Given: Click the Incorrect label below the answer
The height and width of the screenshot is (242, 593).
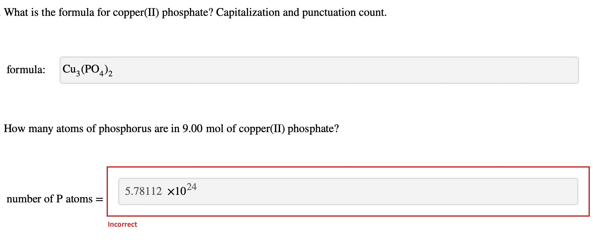Looking at the screenshot, I should point(122,224).
